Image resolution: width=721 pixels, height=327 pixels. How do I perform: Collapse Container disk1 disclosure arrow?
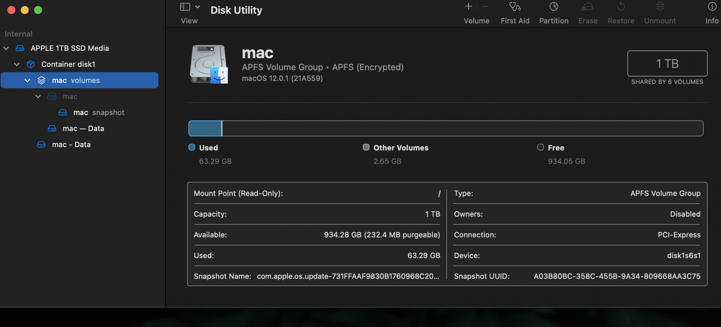(17, 64)
